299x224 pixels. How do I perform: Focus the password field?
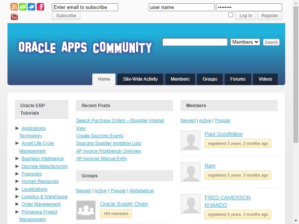[x=249, y=7]
